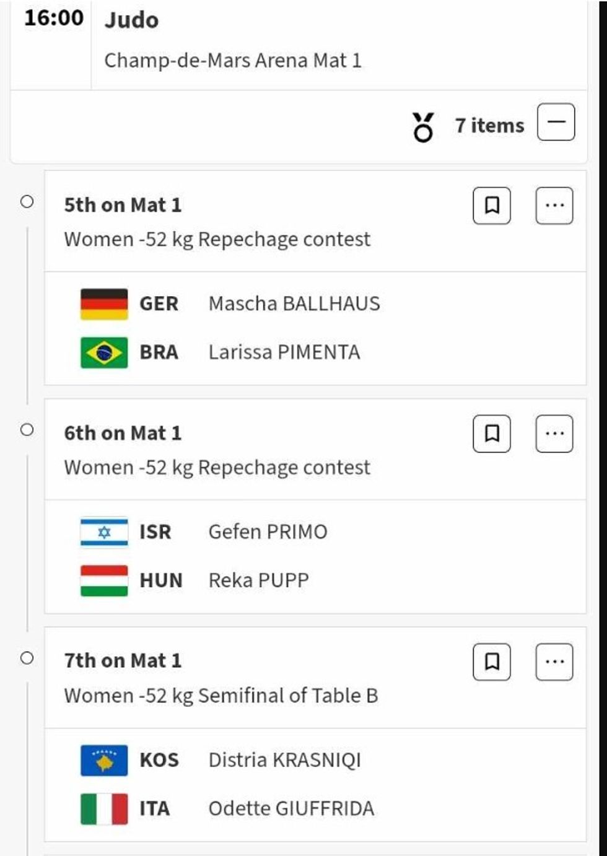Open more options for 7th on Mat 1
The height and width of the screenshot is (856, 607).
point(554,662)
